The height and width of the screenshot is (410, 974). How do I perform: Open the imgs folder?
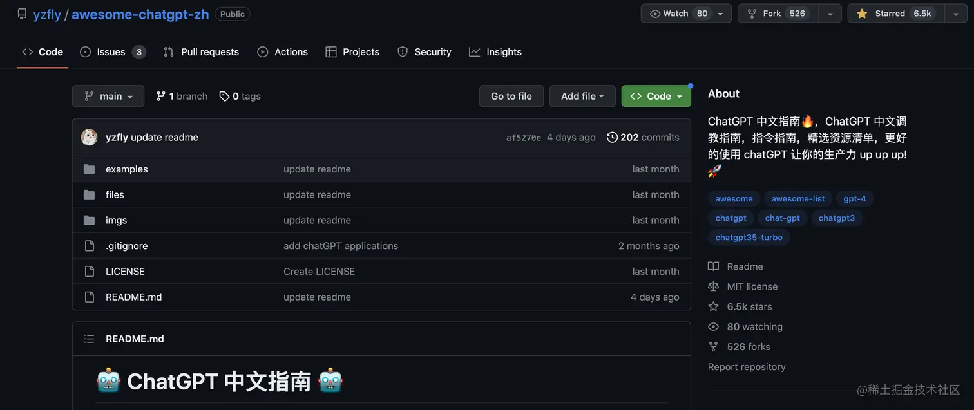[x=116, y=220]
